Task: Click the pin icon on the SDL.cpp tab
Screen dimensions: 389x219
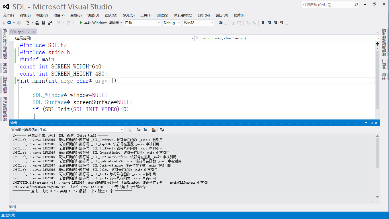Action: pos(28,32)
